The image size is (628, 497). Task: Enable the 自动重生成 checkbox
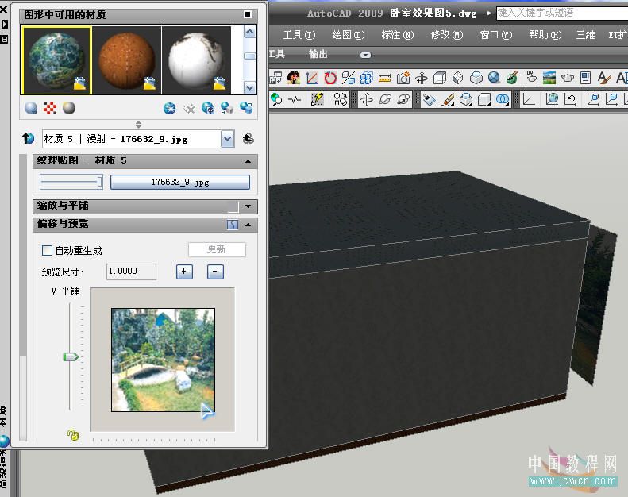47,250
